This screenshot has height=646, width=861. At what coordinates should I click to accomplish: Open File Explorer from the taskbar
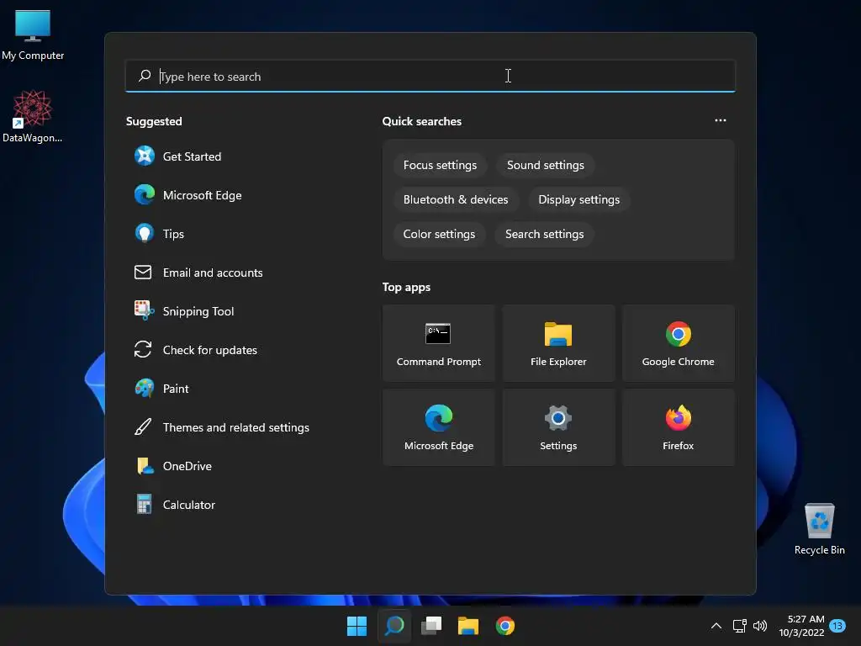467,626
